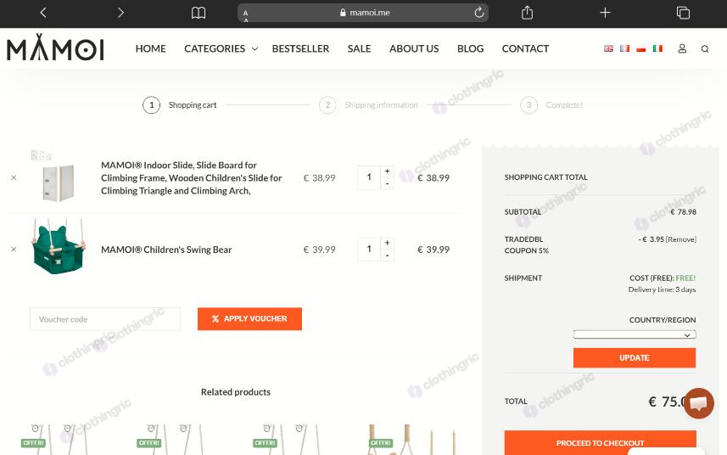This screenshot has height=455, width=727.
Task: Open the SALE menu item
Action: click(x=360, y=48)
